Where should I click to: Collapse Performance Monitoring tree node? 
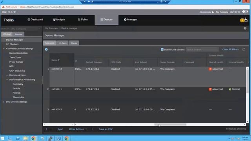click(x=7, y=80)
